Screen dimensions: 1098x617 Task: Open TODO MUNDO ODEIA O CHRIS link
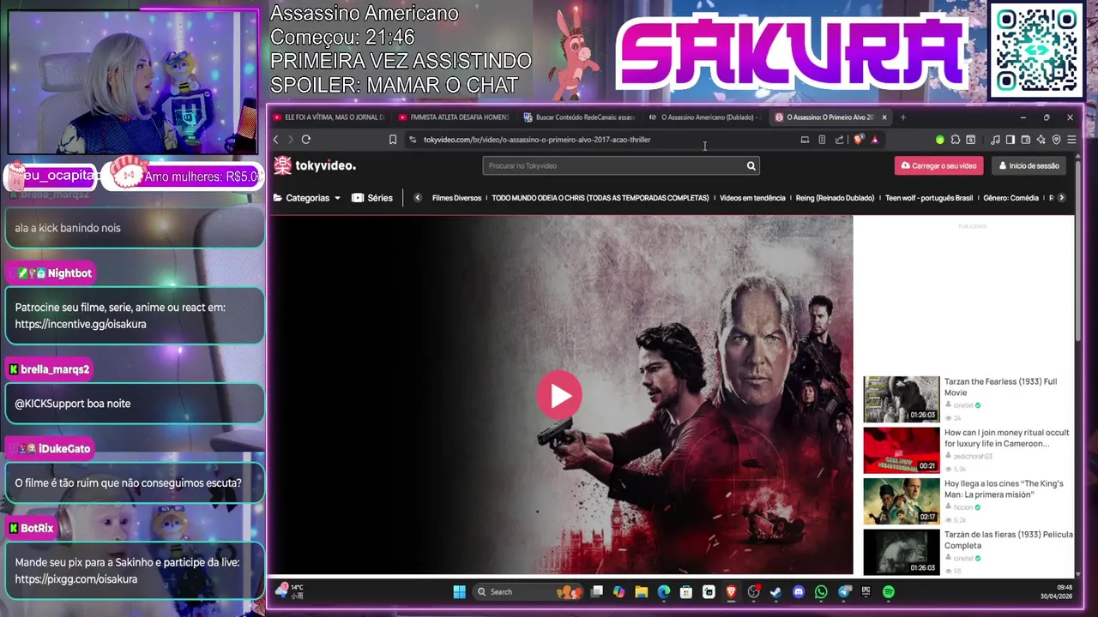pyautogui.click(x=600, y=198)
